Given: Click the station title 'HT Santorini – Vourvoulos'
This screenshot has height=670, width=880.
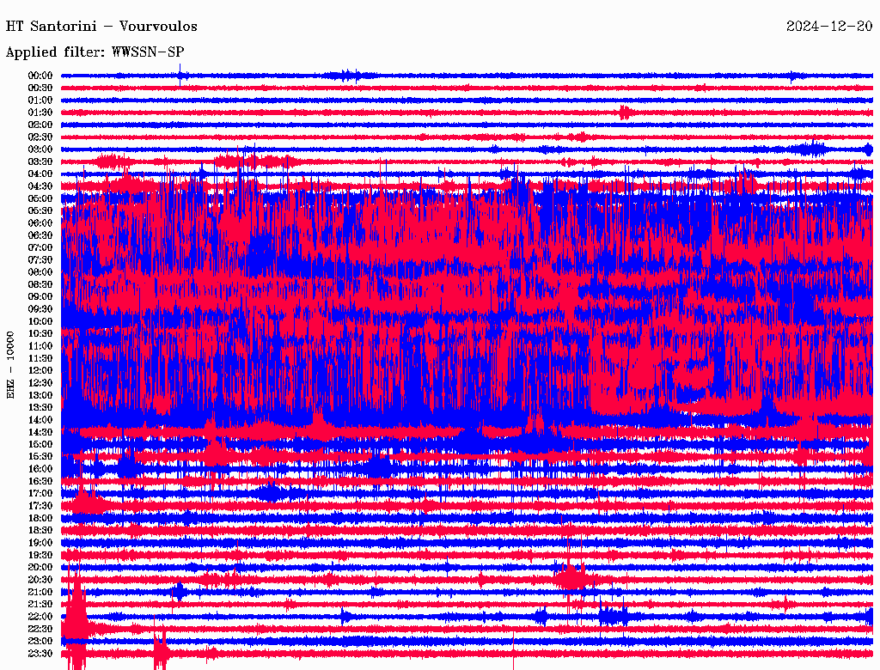Looking at the screenshot, I should point(101,27).
